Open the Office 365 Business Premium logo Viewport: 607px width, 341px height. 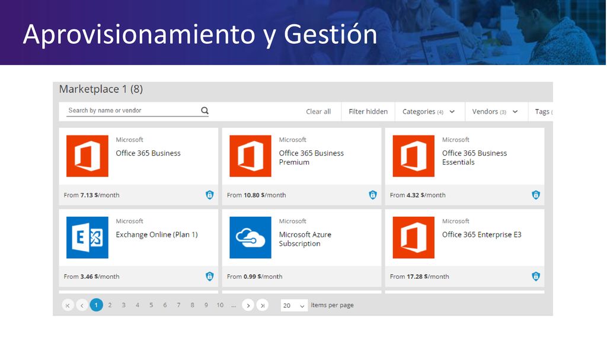coord(251,156)
